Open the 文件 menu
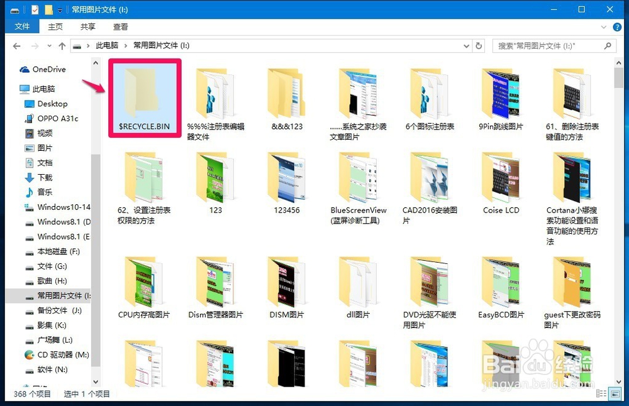Image resolution: width=629 pixels, height=406 pixels. [x=23, y=26]
